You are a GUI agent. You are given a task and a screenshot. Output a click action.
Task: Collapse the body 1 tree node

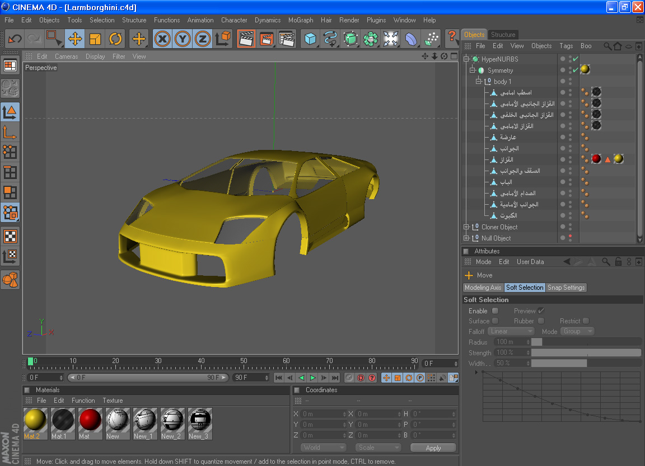pyautogui.click(x=479, y=81)
